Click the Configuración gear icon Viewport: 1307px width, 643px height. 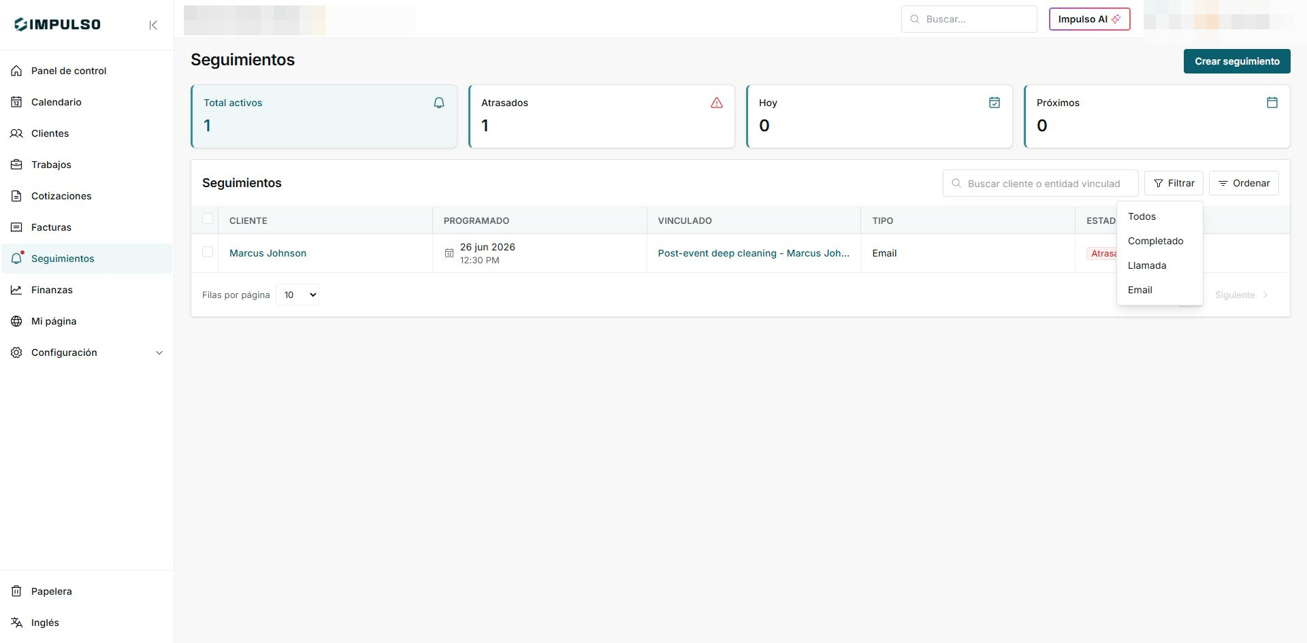point(16,352)
